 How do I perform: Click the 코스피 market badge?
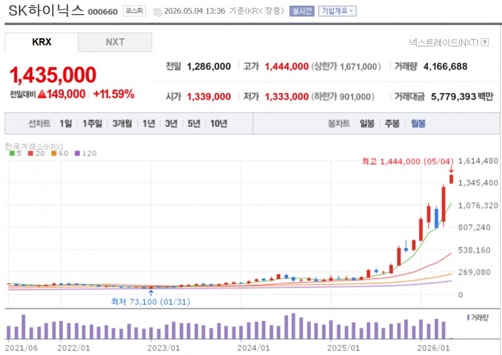[x=134, y=11]
